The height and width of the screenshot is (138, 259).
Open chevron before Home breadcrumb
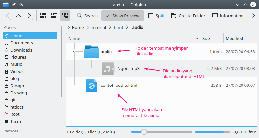tap(69, 27)
